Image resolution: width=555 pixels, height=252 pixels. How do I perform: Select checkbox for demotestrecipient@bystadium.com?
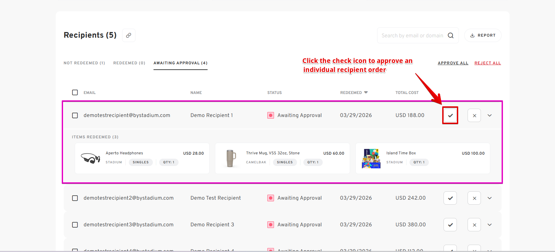[75, 115]
